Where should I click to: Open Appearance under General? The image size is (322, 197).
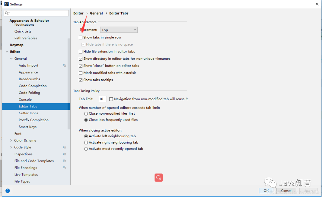click(28, 72)
